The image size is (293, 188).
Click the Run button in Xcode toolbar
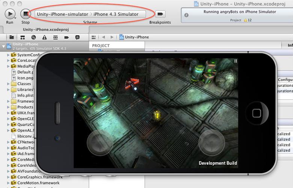pyautogui.click(x=10, y=14)
